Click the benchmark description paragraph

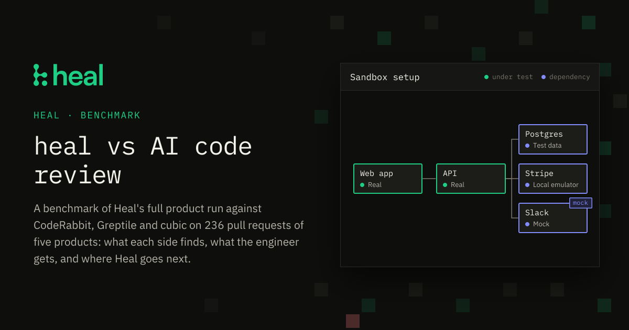169,234
